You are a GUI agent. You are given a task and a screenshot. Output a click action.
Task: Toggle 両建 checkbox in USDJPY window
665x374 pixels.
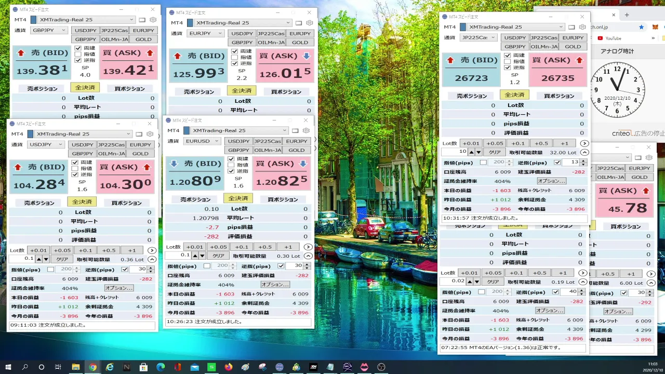[x=75, y=162]
